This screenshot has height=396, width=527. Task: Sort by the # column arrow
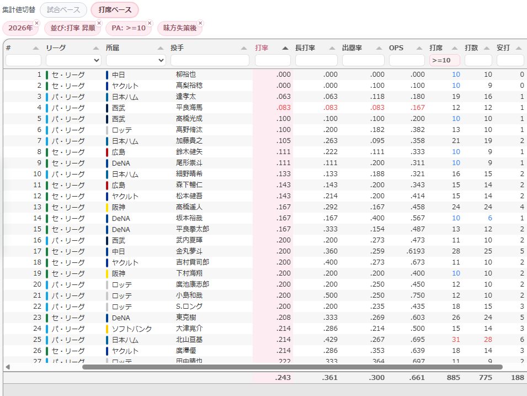click(36, 48)
